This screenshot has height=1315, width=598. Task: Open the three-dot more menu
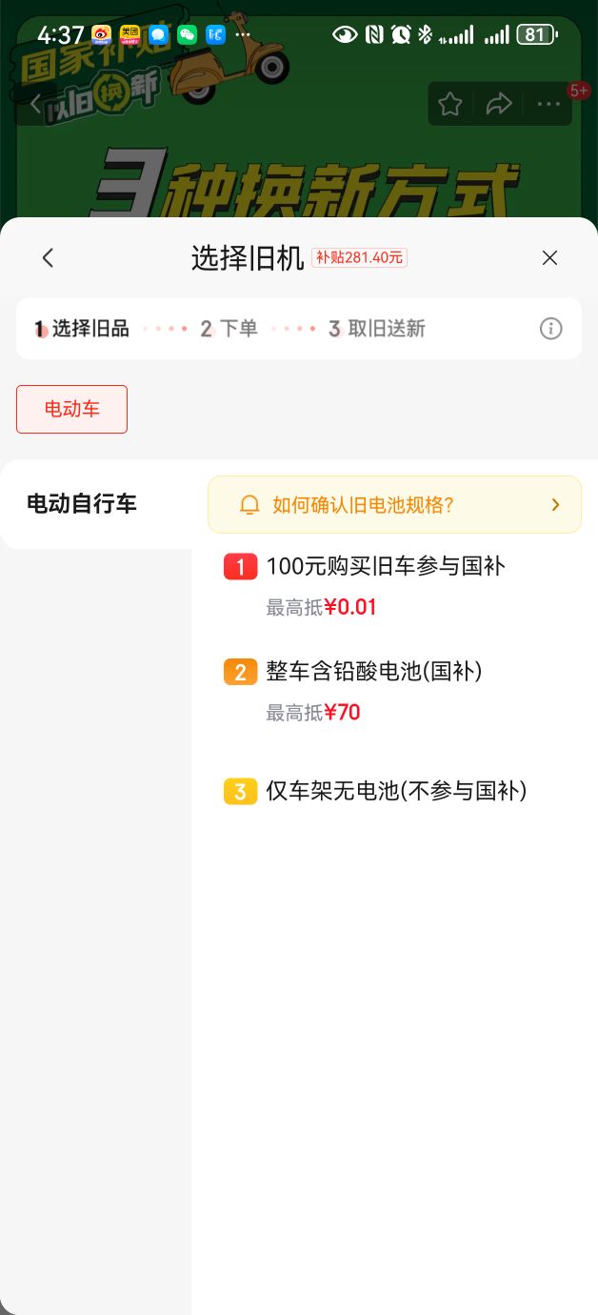click(548, 104)
